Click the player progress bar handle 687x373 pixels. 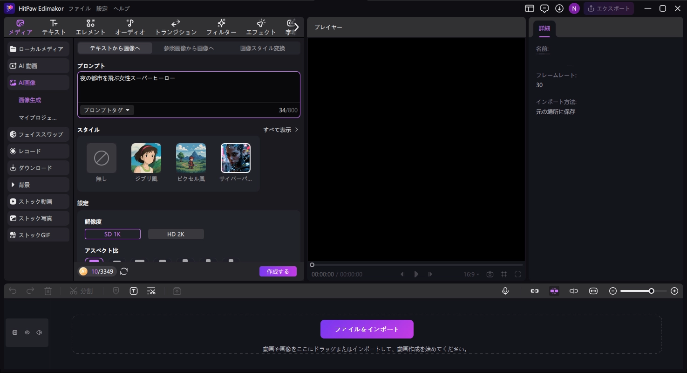pyautogui.click(x=312, y=265)
